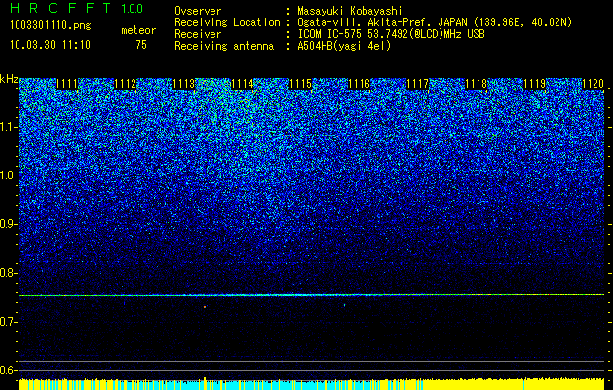Click the orange meteor echo dot near 1113
The height and width of the screenshot is (390, 613).
204,307
